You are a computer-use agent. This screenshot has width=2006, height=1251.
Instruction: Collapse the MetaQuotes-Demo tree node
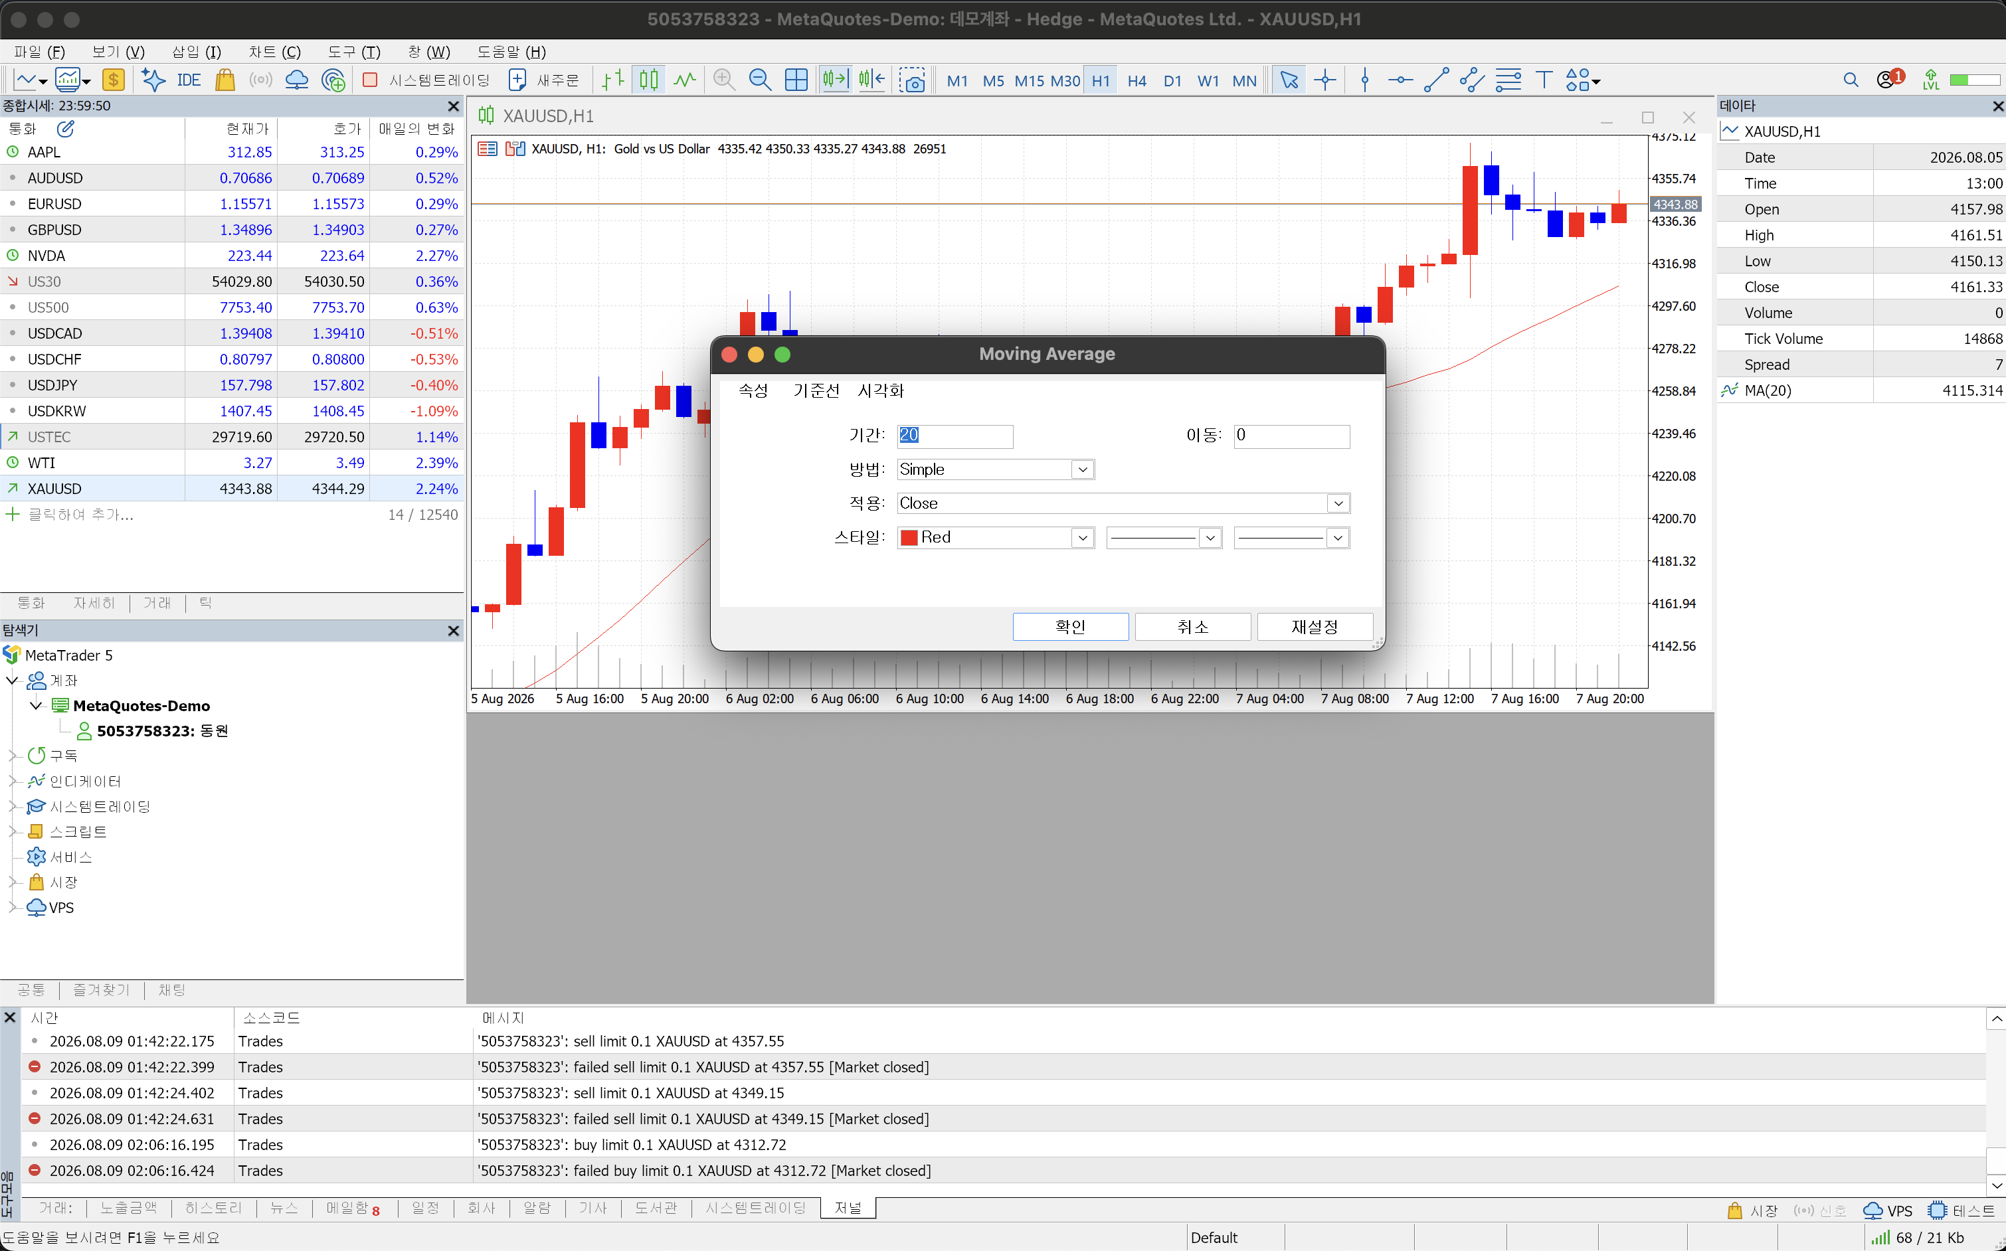click(36, 705)
